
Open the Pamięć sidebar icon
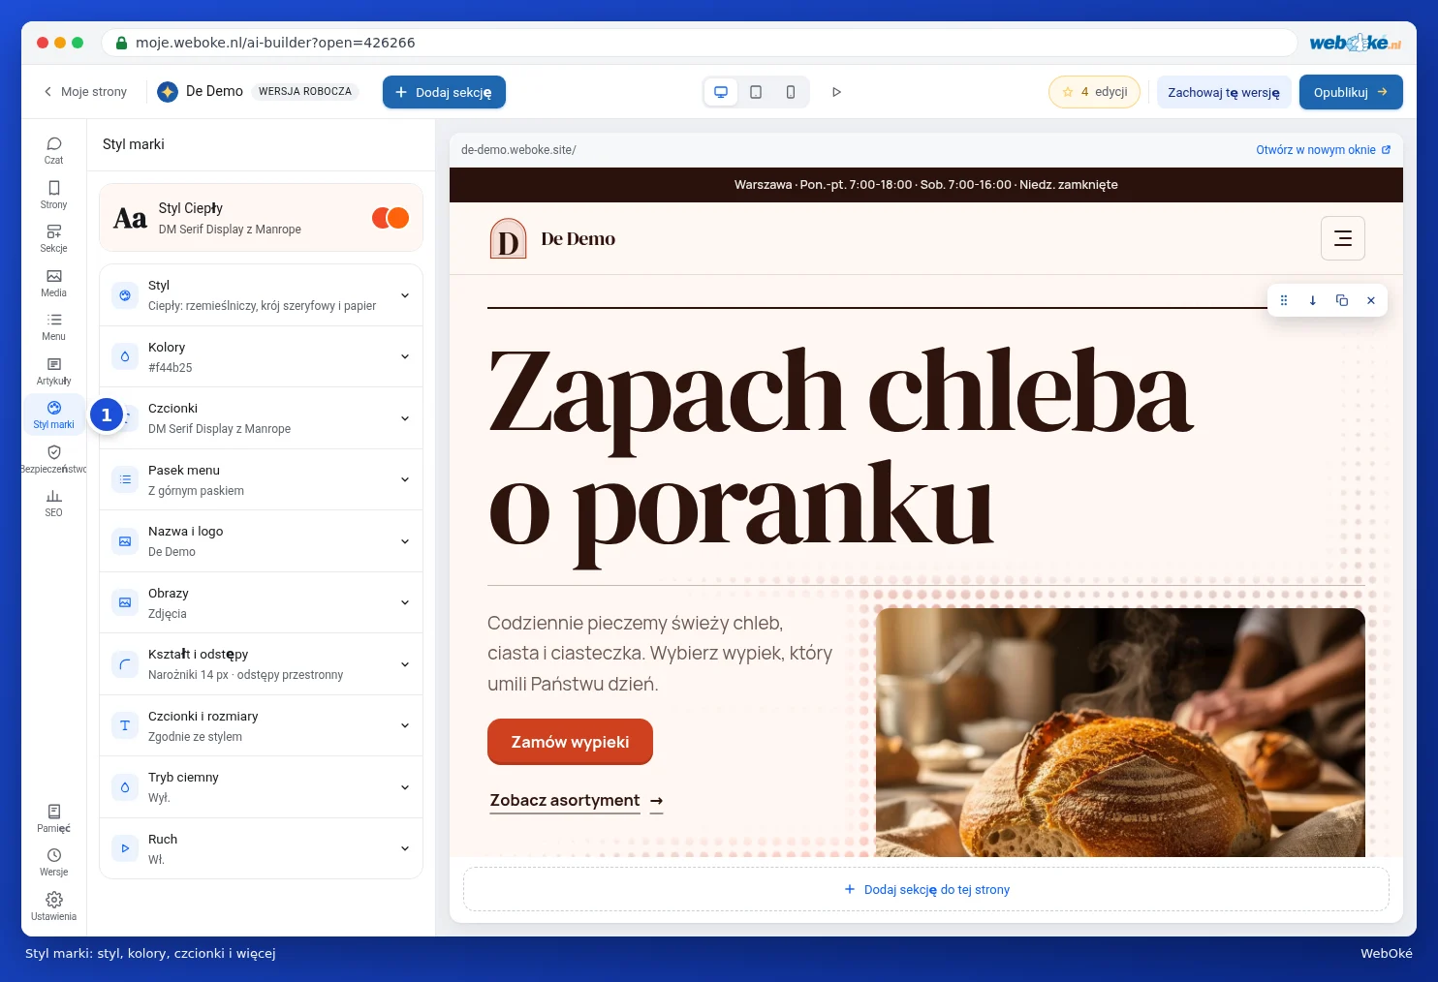click(x=54, y=818)
